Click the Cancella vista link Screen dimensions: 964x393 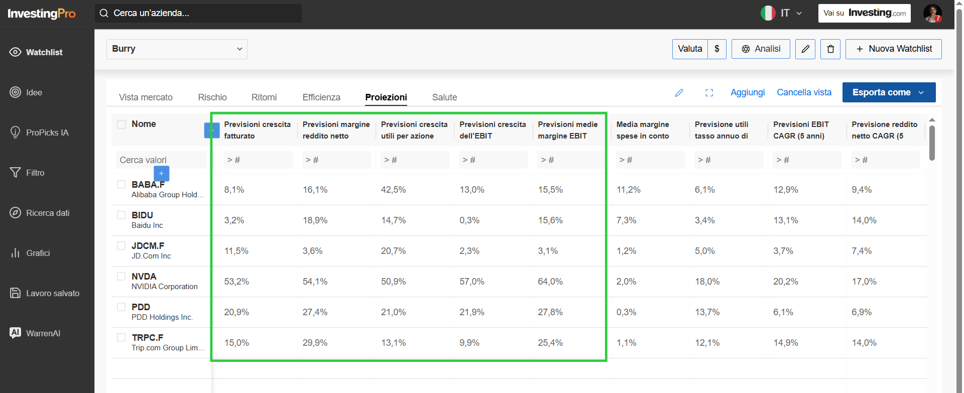pyautogui.click(x=804, y=92)
